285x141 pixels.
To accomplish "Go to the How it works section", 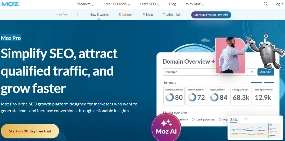I will click(x=99, y=15).
